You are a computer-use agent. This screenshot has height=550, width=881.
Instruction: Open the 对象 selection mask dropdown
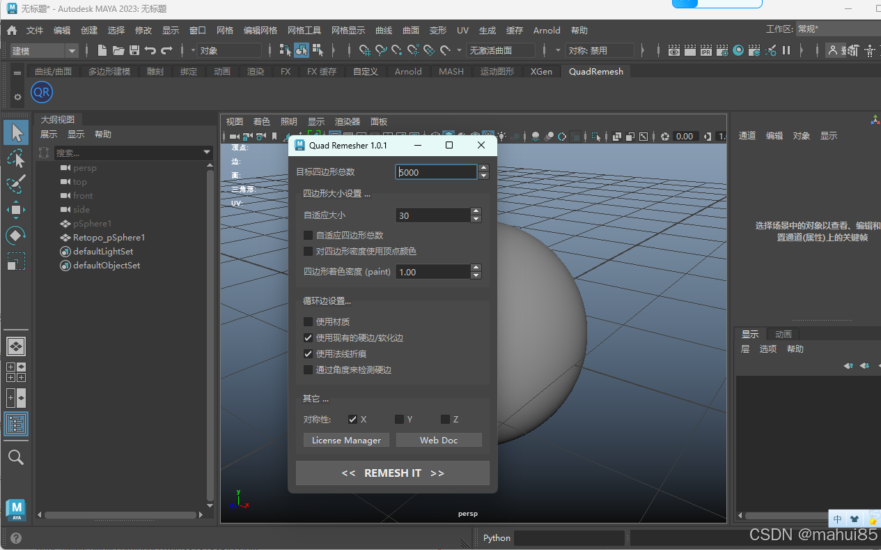[x=228, y=50]
